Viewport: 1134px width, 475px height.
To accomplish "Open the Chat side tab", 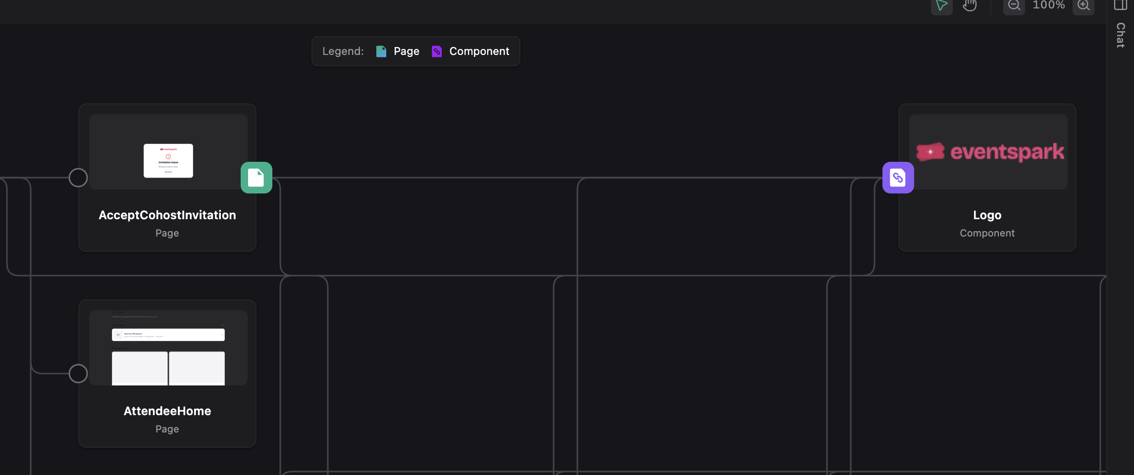I will point(1121,35).
